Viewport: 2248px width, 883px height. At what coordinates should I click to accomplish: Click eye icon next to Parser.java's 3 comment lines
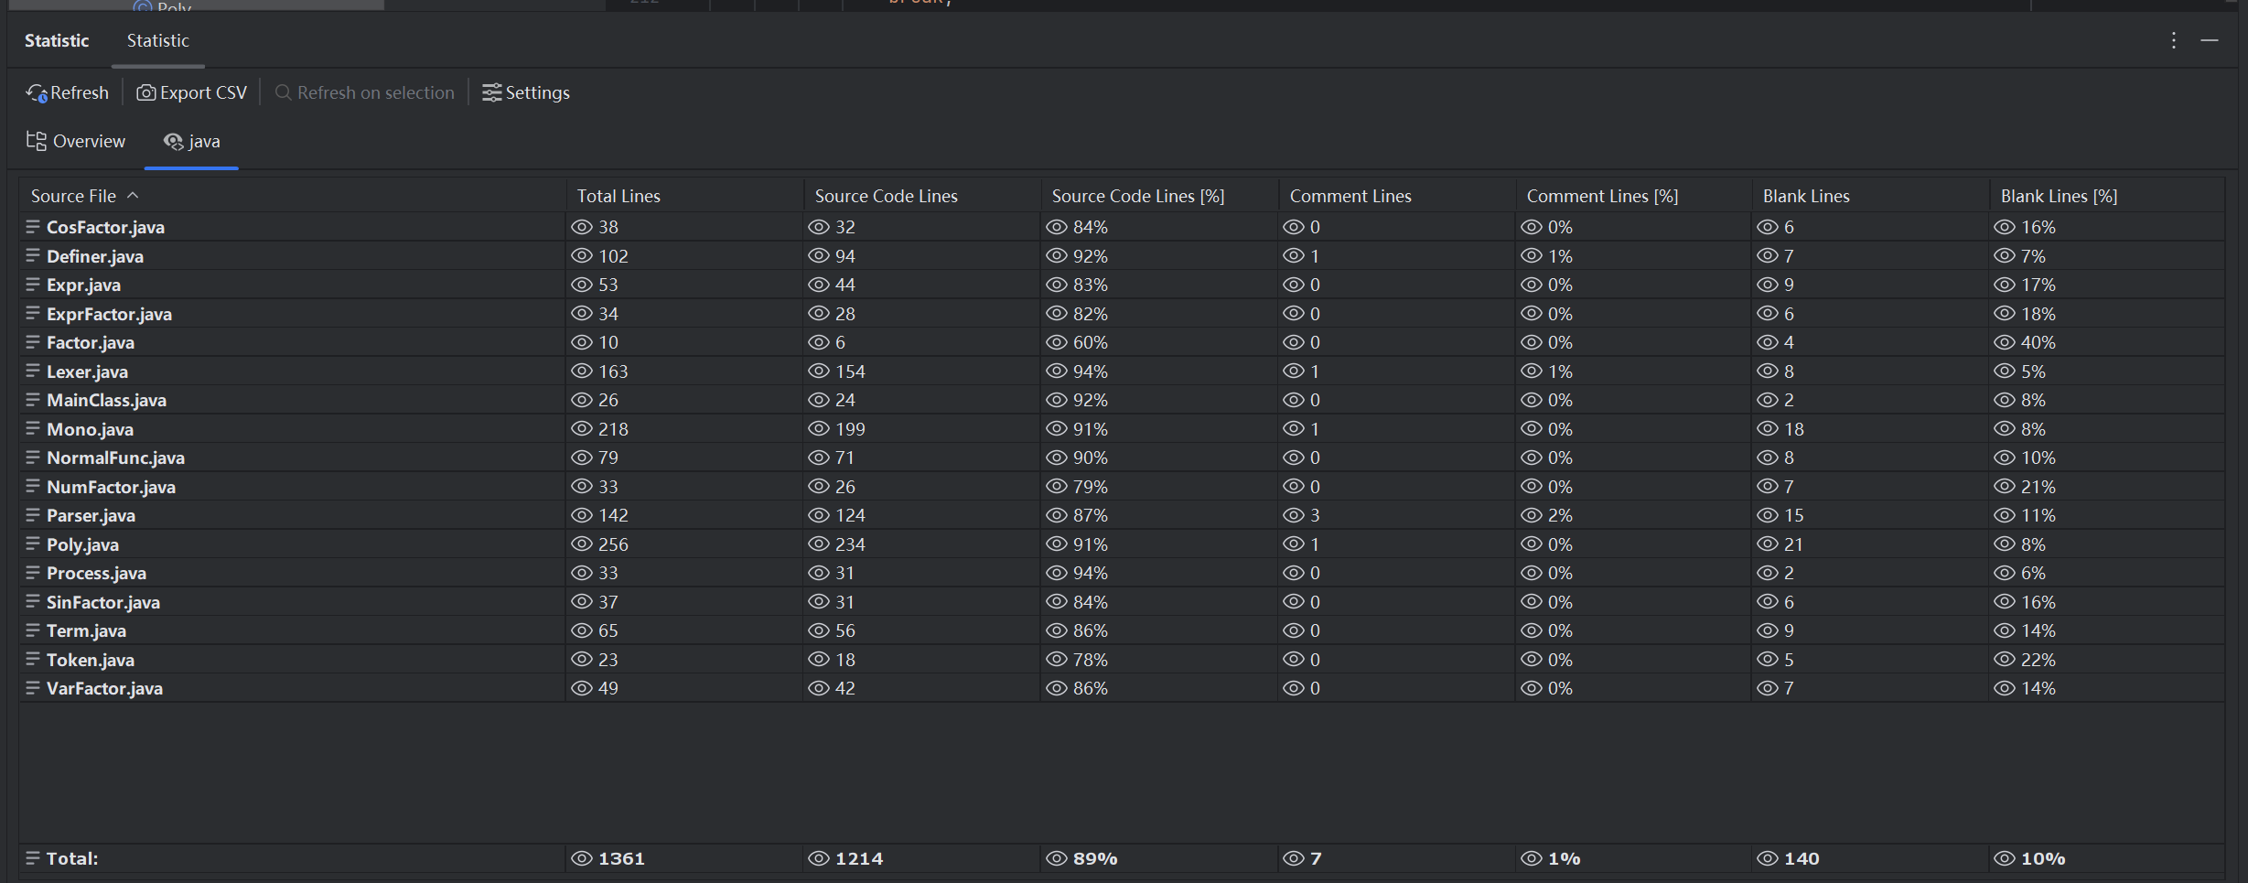1294,516
